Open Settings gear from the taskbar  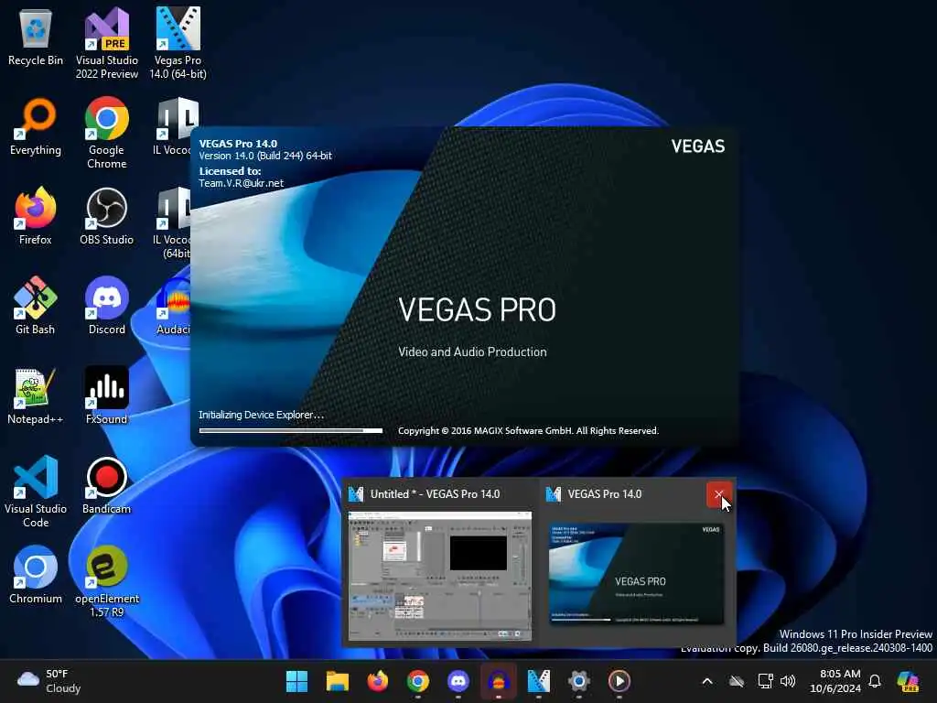coord(578,681)
